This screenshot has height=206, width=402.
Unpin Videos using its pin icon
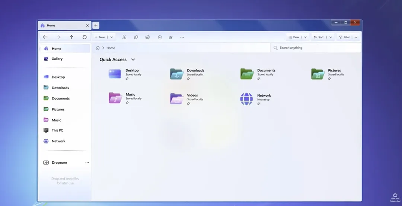(188, 104)
